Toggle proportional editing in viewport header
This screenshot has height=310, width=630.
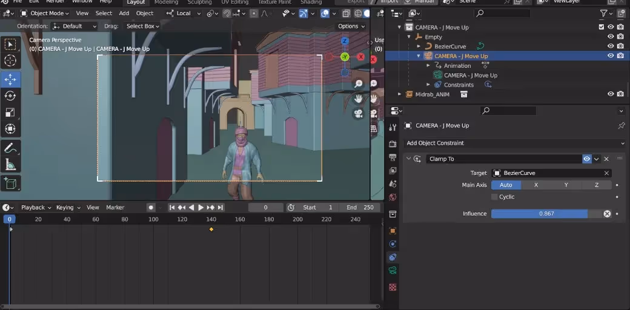click(254, 13)
